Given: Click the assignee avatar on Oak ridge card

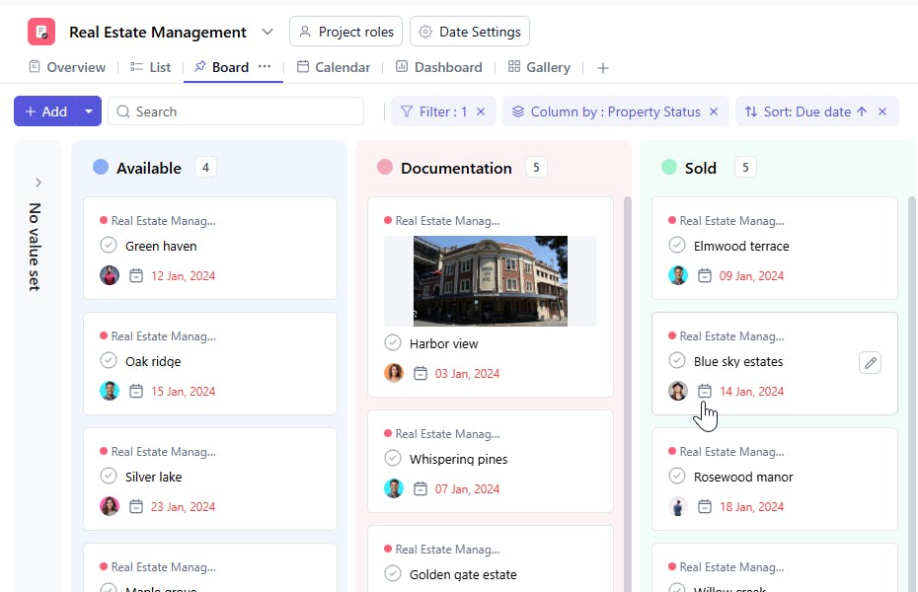Looking at the screenshot, I should tap(110, 391).
